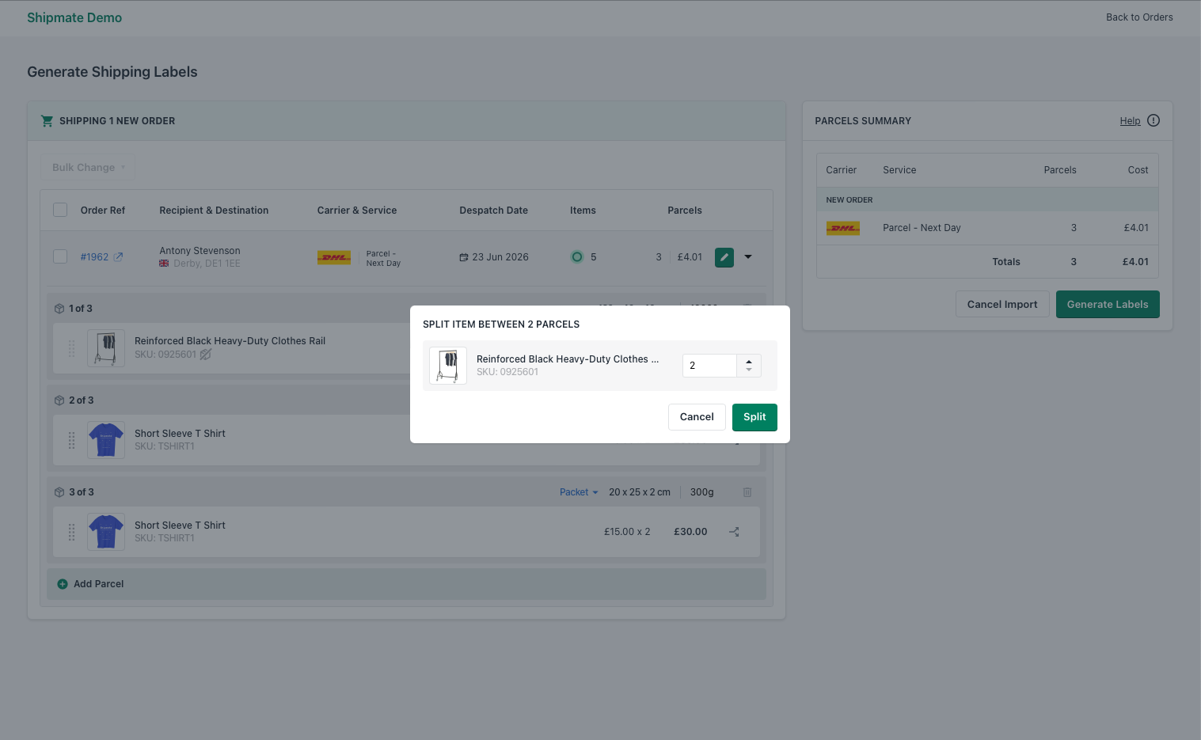
Task: Click the DHL carrier logo in order row
Action: (x=334, y=257)
